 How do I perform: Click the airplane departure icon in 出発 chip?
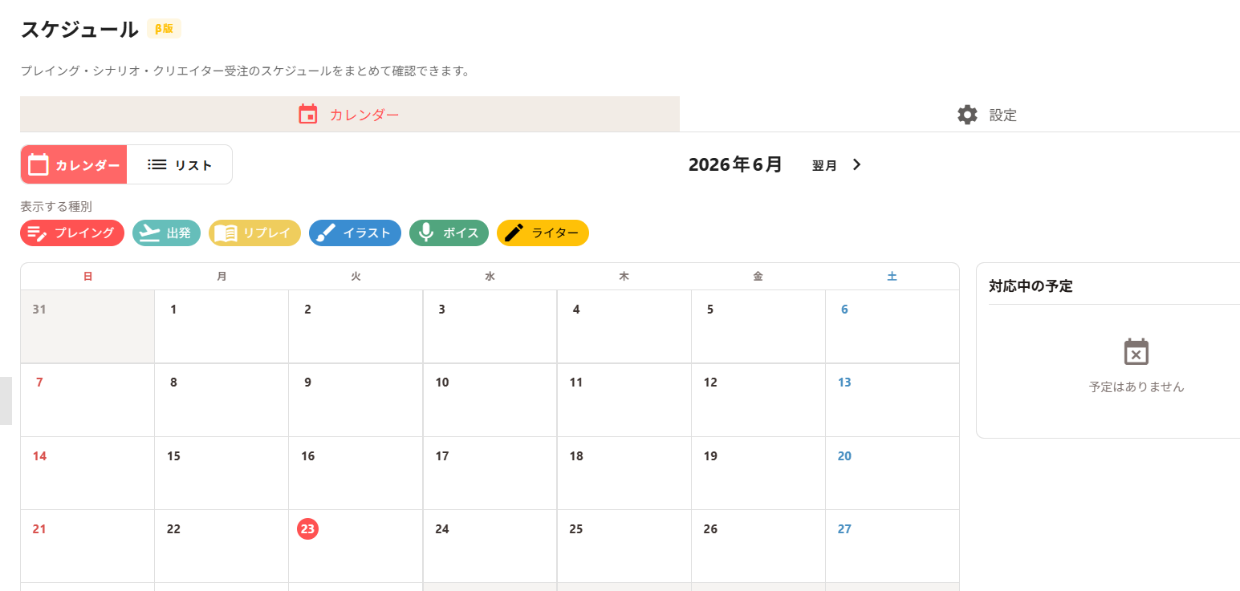point(149,233)
